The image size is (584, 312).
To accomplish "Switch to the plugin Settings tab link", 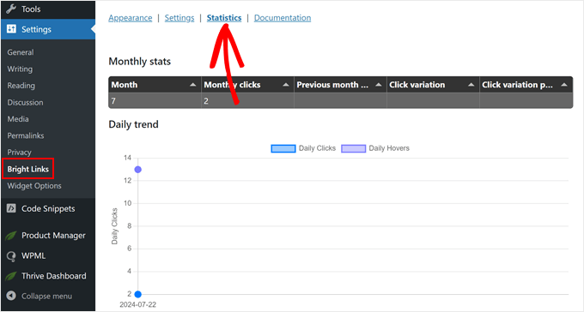I will pyautogui.click(x=179, y=18).
